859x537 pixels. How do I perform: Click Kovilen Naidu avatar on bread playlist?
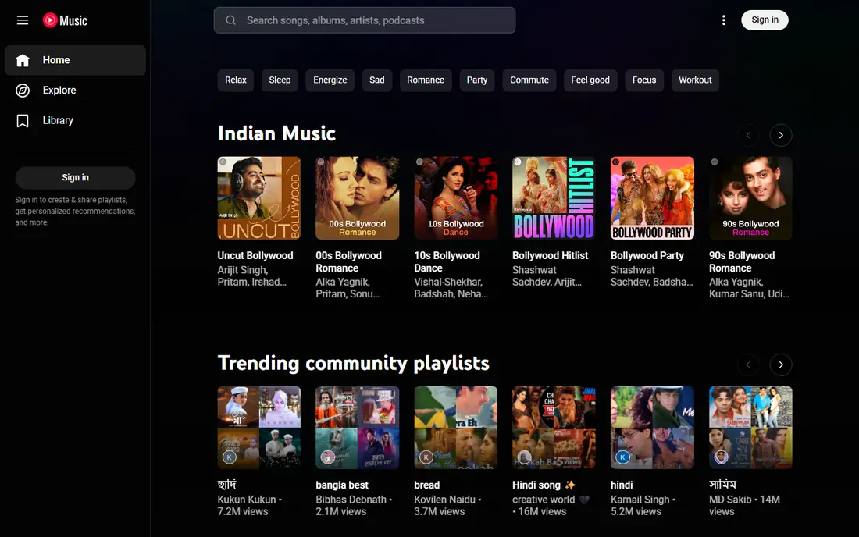pos(426,457)
